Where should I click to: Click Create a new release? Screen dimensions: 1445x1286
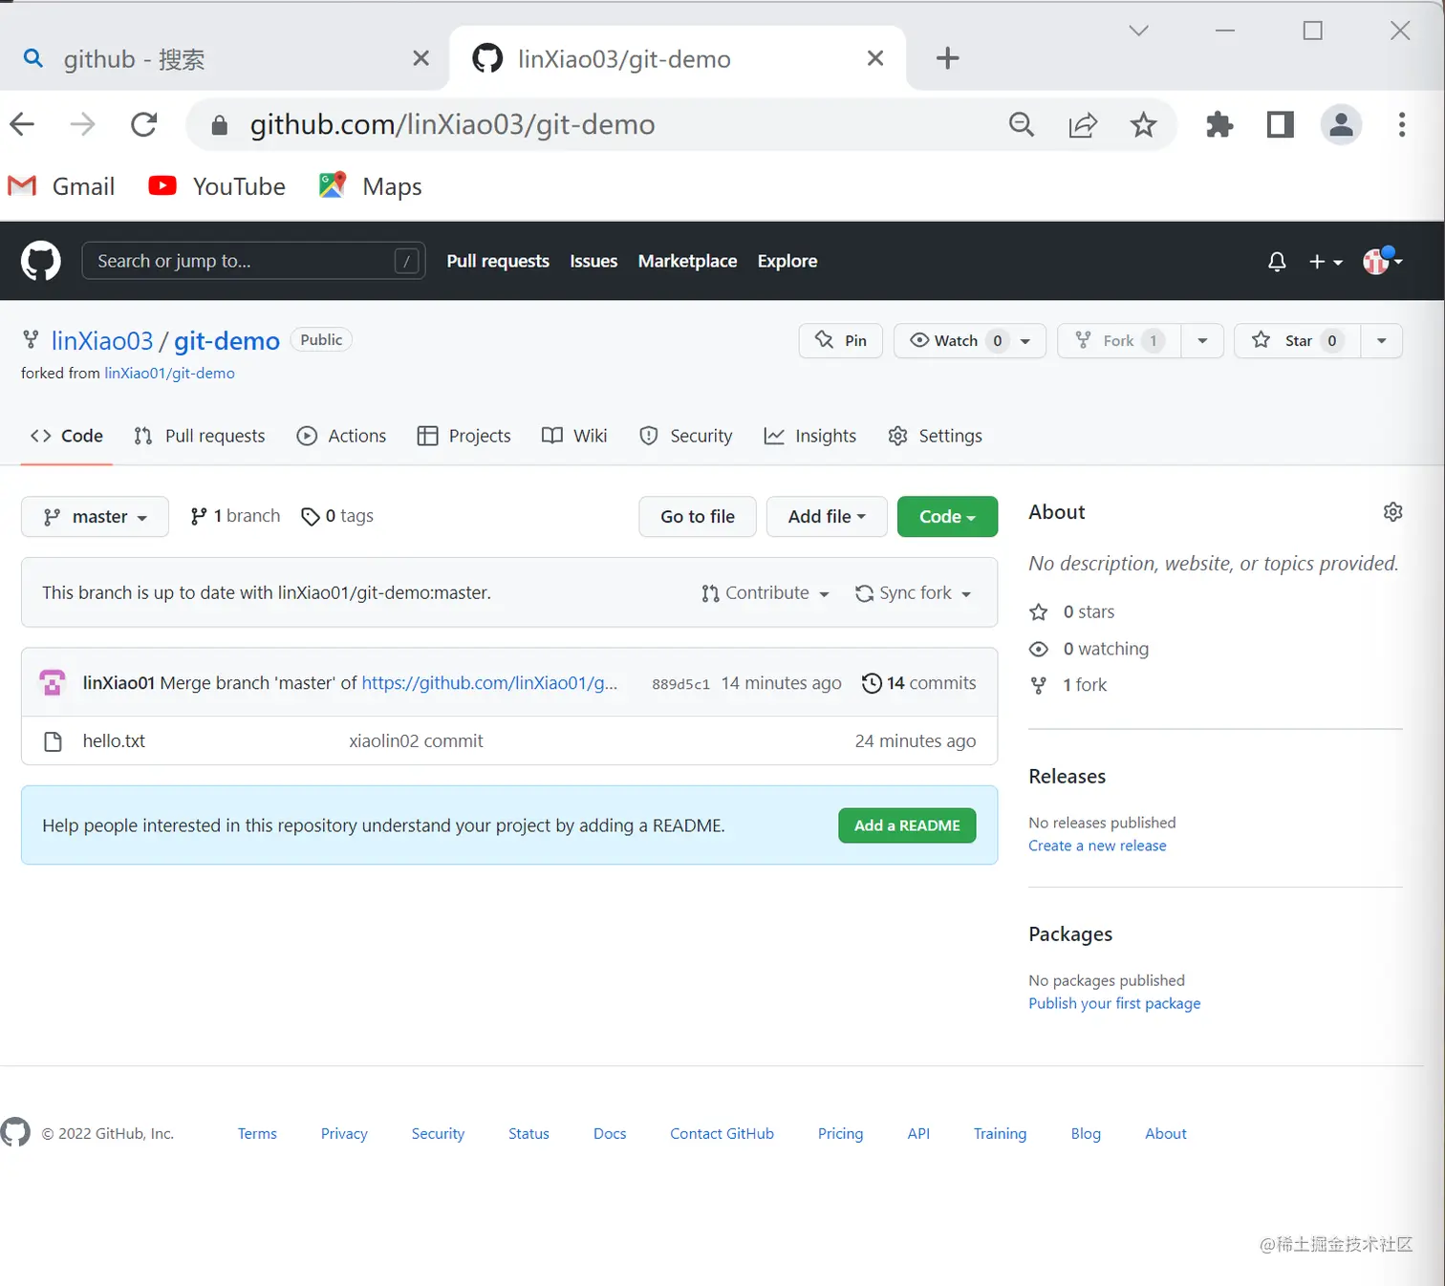pyautogui.click(x=1097, y=846)
